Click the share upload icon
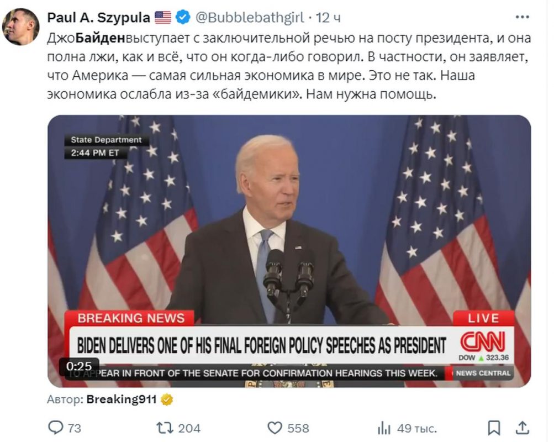 [x=522, y=428]
